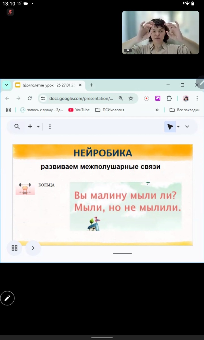204x340 pixels.
Task: Open the ПСИхология bookmarks folder
Action: point(110,110)
